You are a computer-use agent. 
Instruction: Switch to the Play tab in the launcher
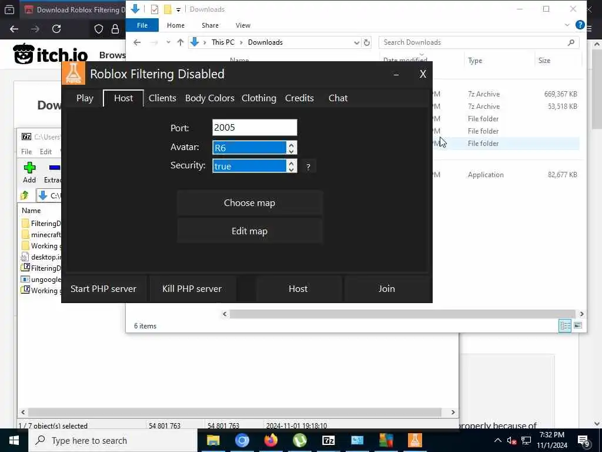pyautogui.click(x=85, y=98)
